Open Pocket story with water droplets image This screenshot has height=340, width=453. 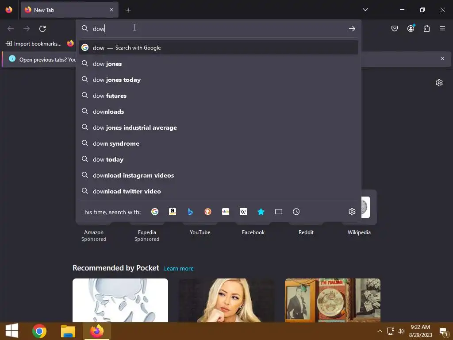[120, 300]
